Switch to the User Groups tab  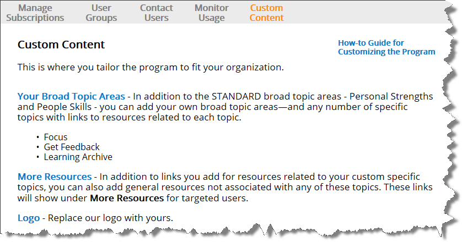[101, 13]
